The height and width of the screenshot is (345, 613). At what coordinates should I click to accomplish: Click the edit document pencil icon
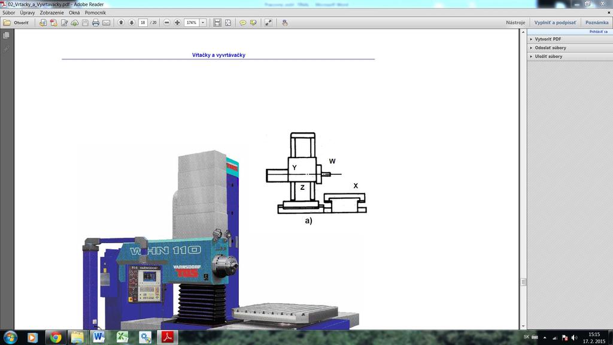tap(64, 23)
